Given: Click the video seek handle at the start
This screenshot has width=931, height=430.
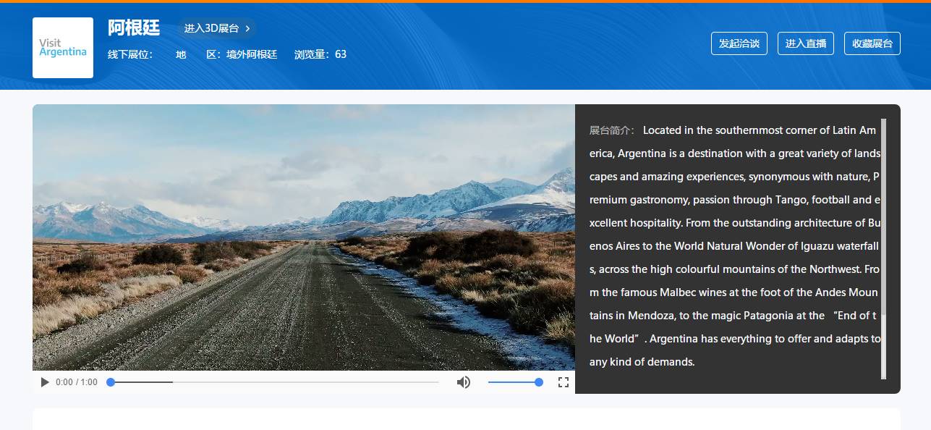Looking at the screenshot, I should point(111,382).
